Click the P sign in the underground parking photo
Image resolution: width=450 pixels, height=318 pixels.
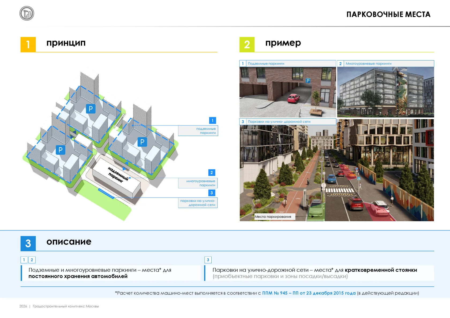[308, 81]
